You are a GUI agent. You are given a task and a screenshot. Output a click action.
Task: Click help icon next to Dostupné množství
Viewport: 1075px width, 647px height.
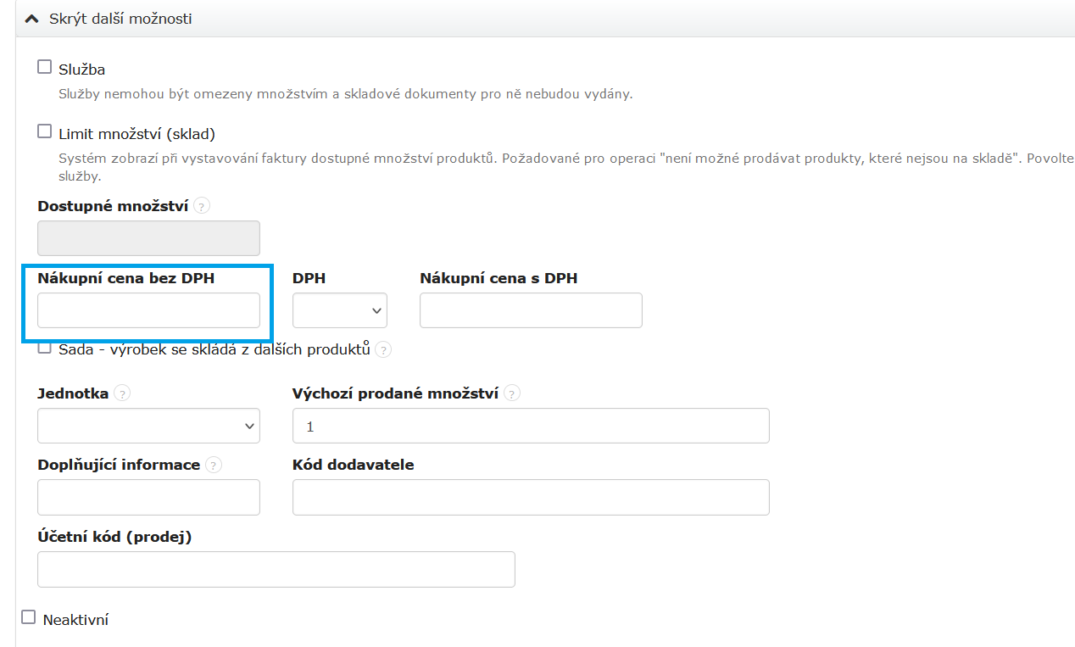click(201, 206)
